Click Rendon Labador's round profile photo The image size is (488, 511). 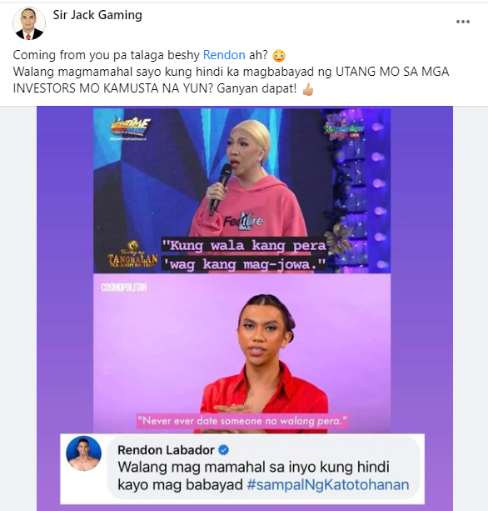click(x=83, y=453)
